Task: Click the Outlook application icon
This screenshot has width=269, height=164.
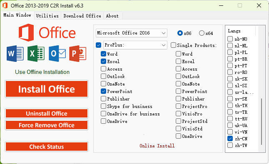Action: tap(57, 54)
